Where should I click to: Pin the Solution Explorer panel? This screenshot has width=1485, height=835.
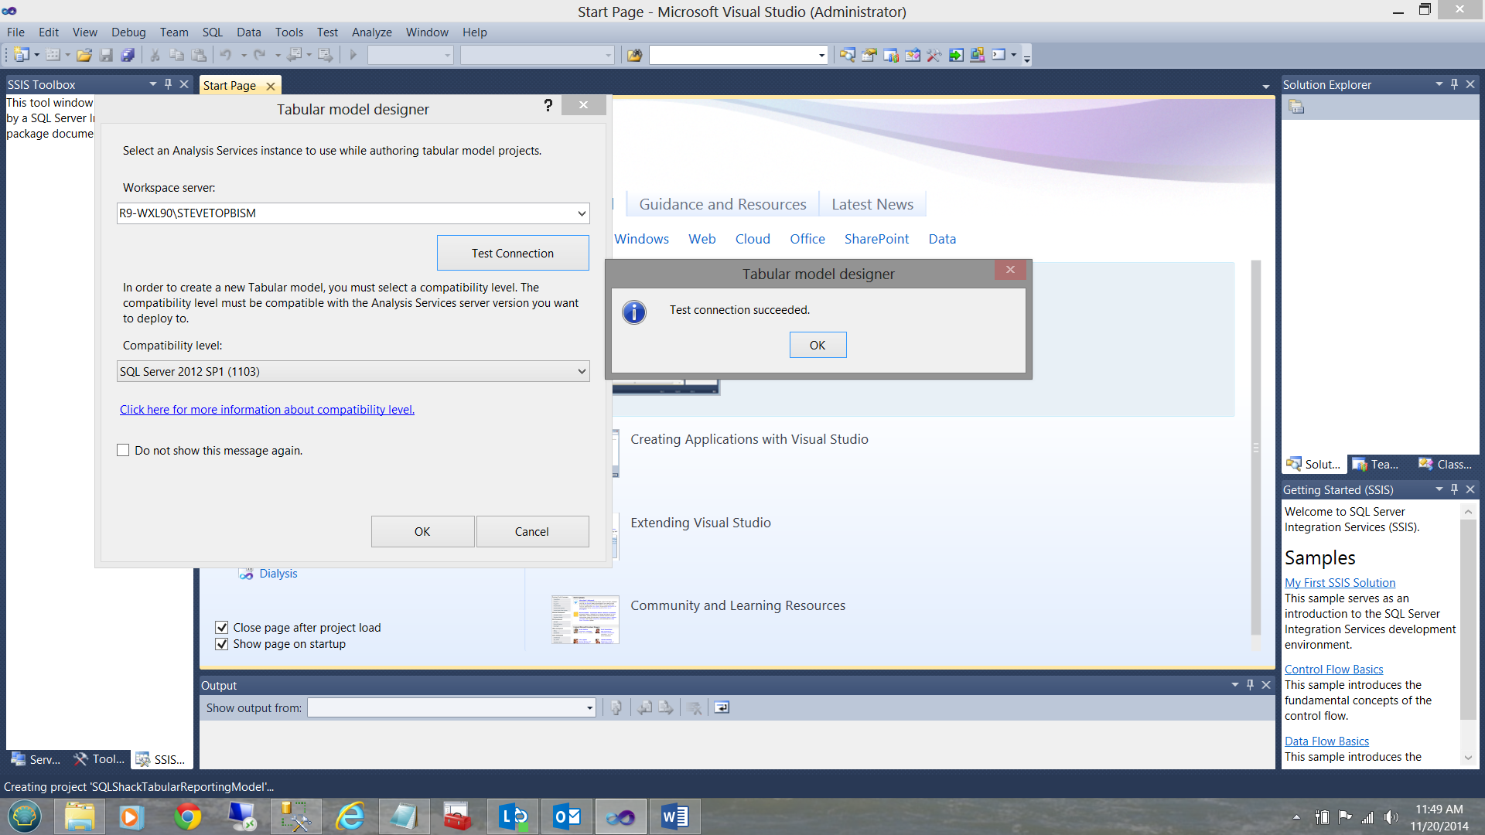pyautogui.click(x=1454, y=84)
